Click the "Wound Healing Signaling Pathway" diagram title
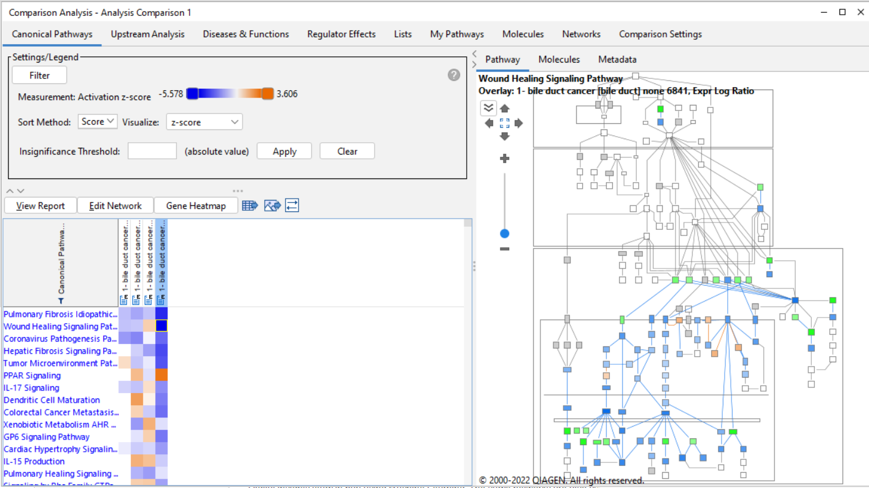This screenshot has width=869, height=488. pos(550,78)
